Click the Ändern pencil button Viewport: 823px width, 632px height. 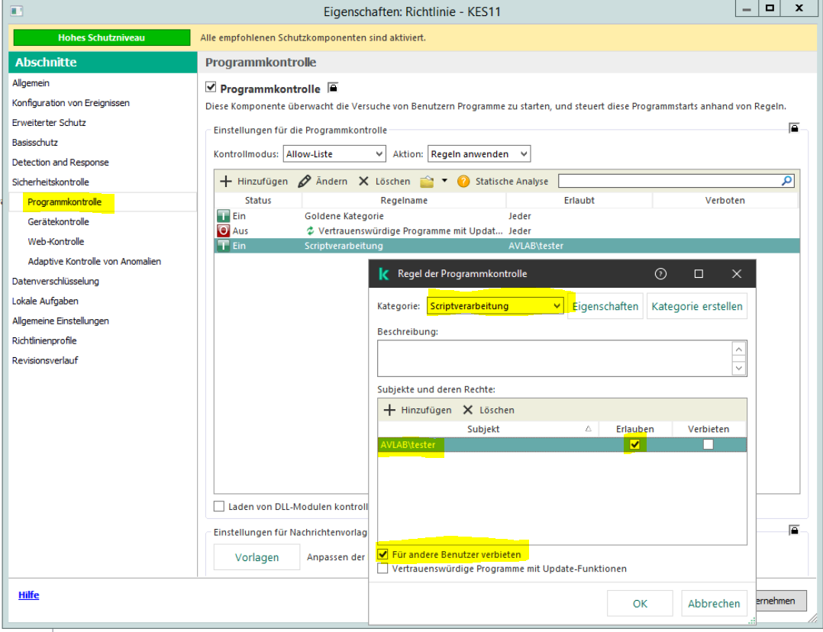(323, 181)
